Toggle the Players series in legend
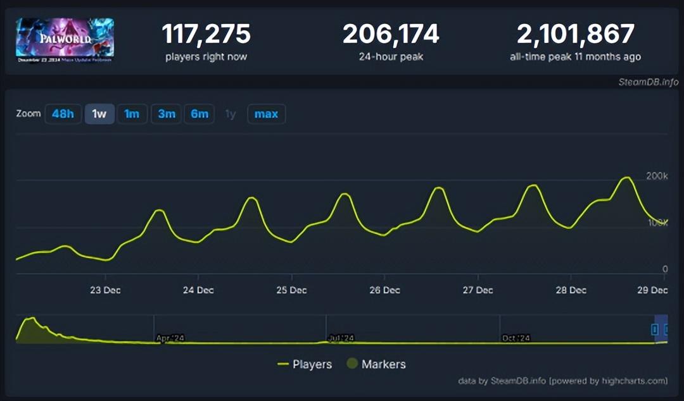Viewport: 684px width, 401px height. (305, 364)
